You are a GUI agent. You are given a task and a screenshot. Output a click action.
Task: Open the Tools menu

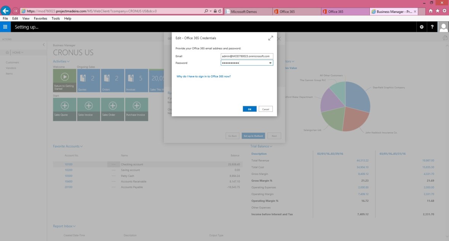click(56, 18)
